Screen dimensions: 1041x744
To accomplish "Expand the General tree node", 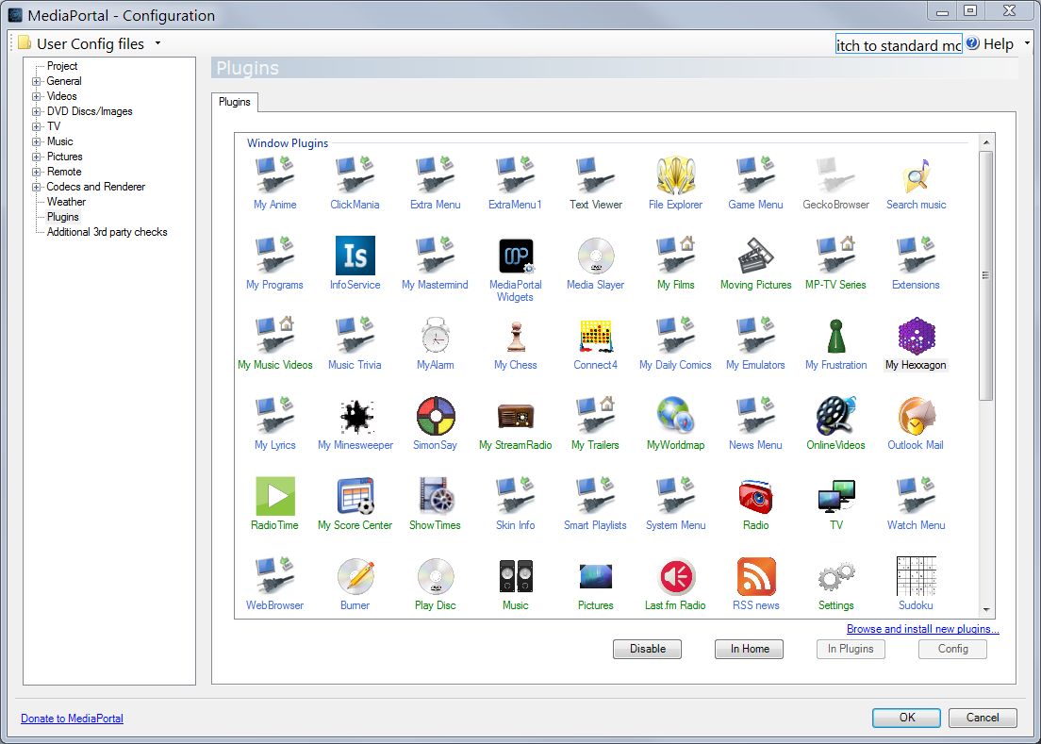I will pos(37,81).
